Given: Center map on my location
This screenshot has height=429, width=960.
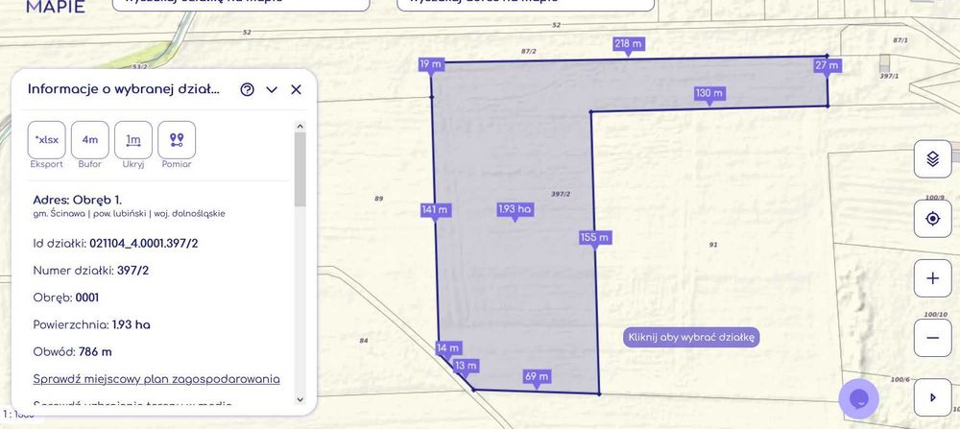Looking at the screenshot, I should click(x=932, y=219).
